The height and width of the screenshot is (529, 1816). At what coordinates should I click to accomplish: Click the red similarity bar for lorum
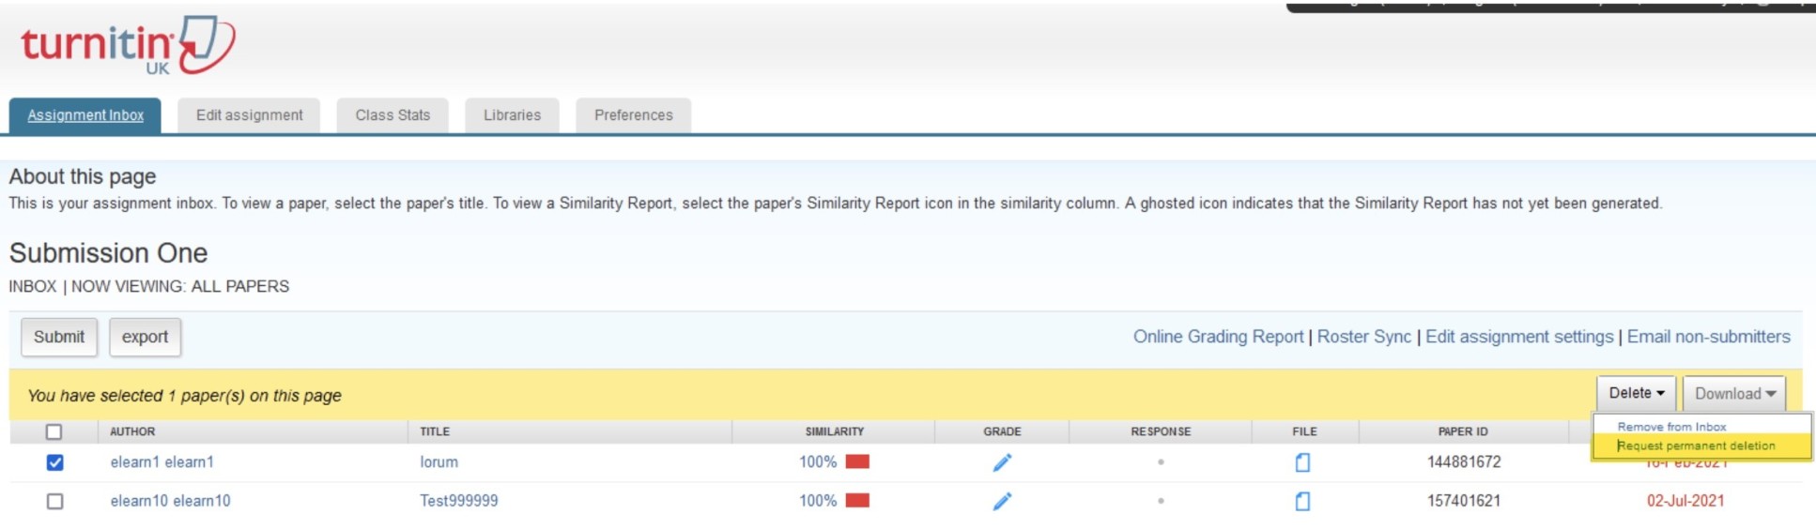(857, 461)
